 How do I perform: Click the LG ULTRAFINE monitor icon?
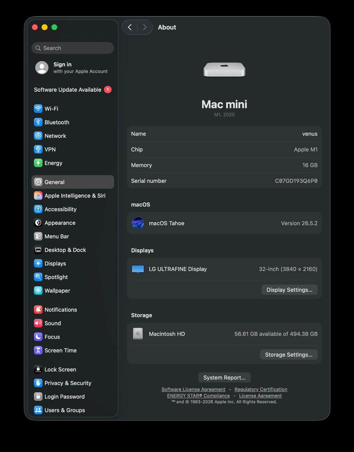pyautogui.click(x=138, y=269)
